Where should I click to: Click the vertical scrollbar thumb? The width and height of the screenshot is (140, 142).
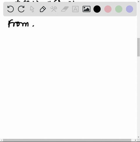click(x=139, y=47)
